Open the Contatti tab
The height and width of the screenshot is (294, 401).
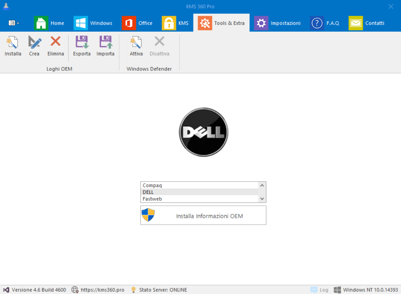point(367,23)
